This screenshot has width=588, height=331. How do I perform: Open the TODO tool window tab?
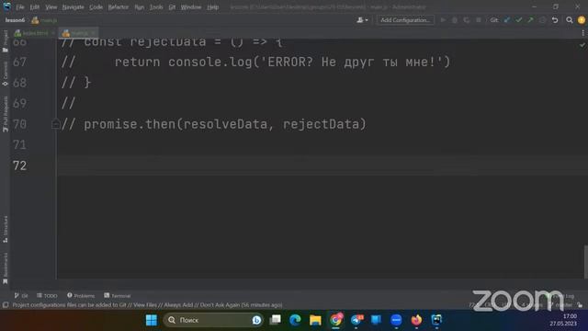[x=47, y=296]
